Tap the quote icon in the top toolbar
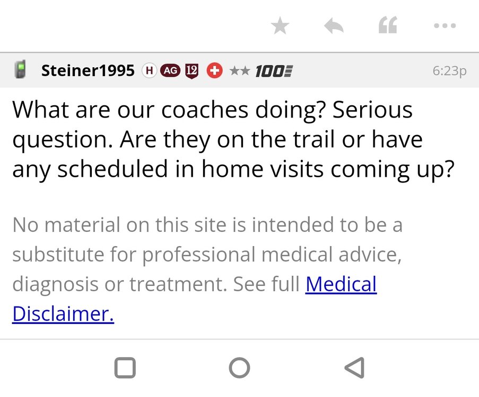Viewport: 479px width, 397px height. (x=387, y=25)
